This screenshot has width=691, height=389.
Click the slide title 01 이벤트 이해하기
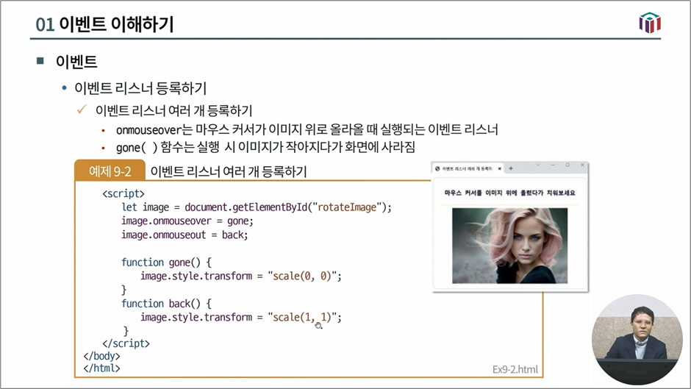(x=104, y=24)
